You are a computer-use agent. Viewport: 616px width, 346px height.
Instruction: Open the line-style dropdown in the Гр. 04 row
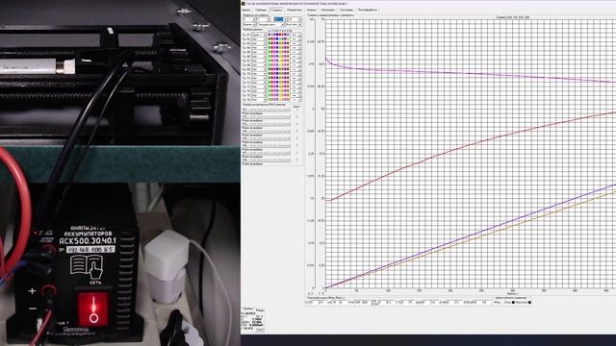[295, 47]
